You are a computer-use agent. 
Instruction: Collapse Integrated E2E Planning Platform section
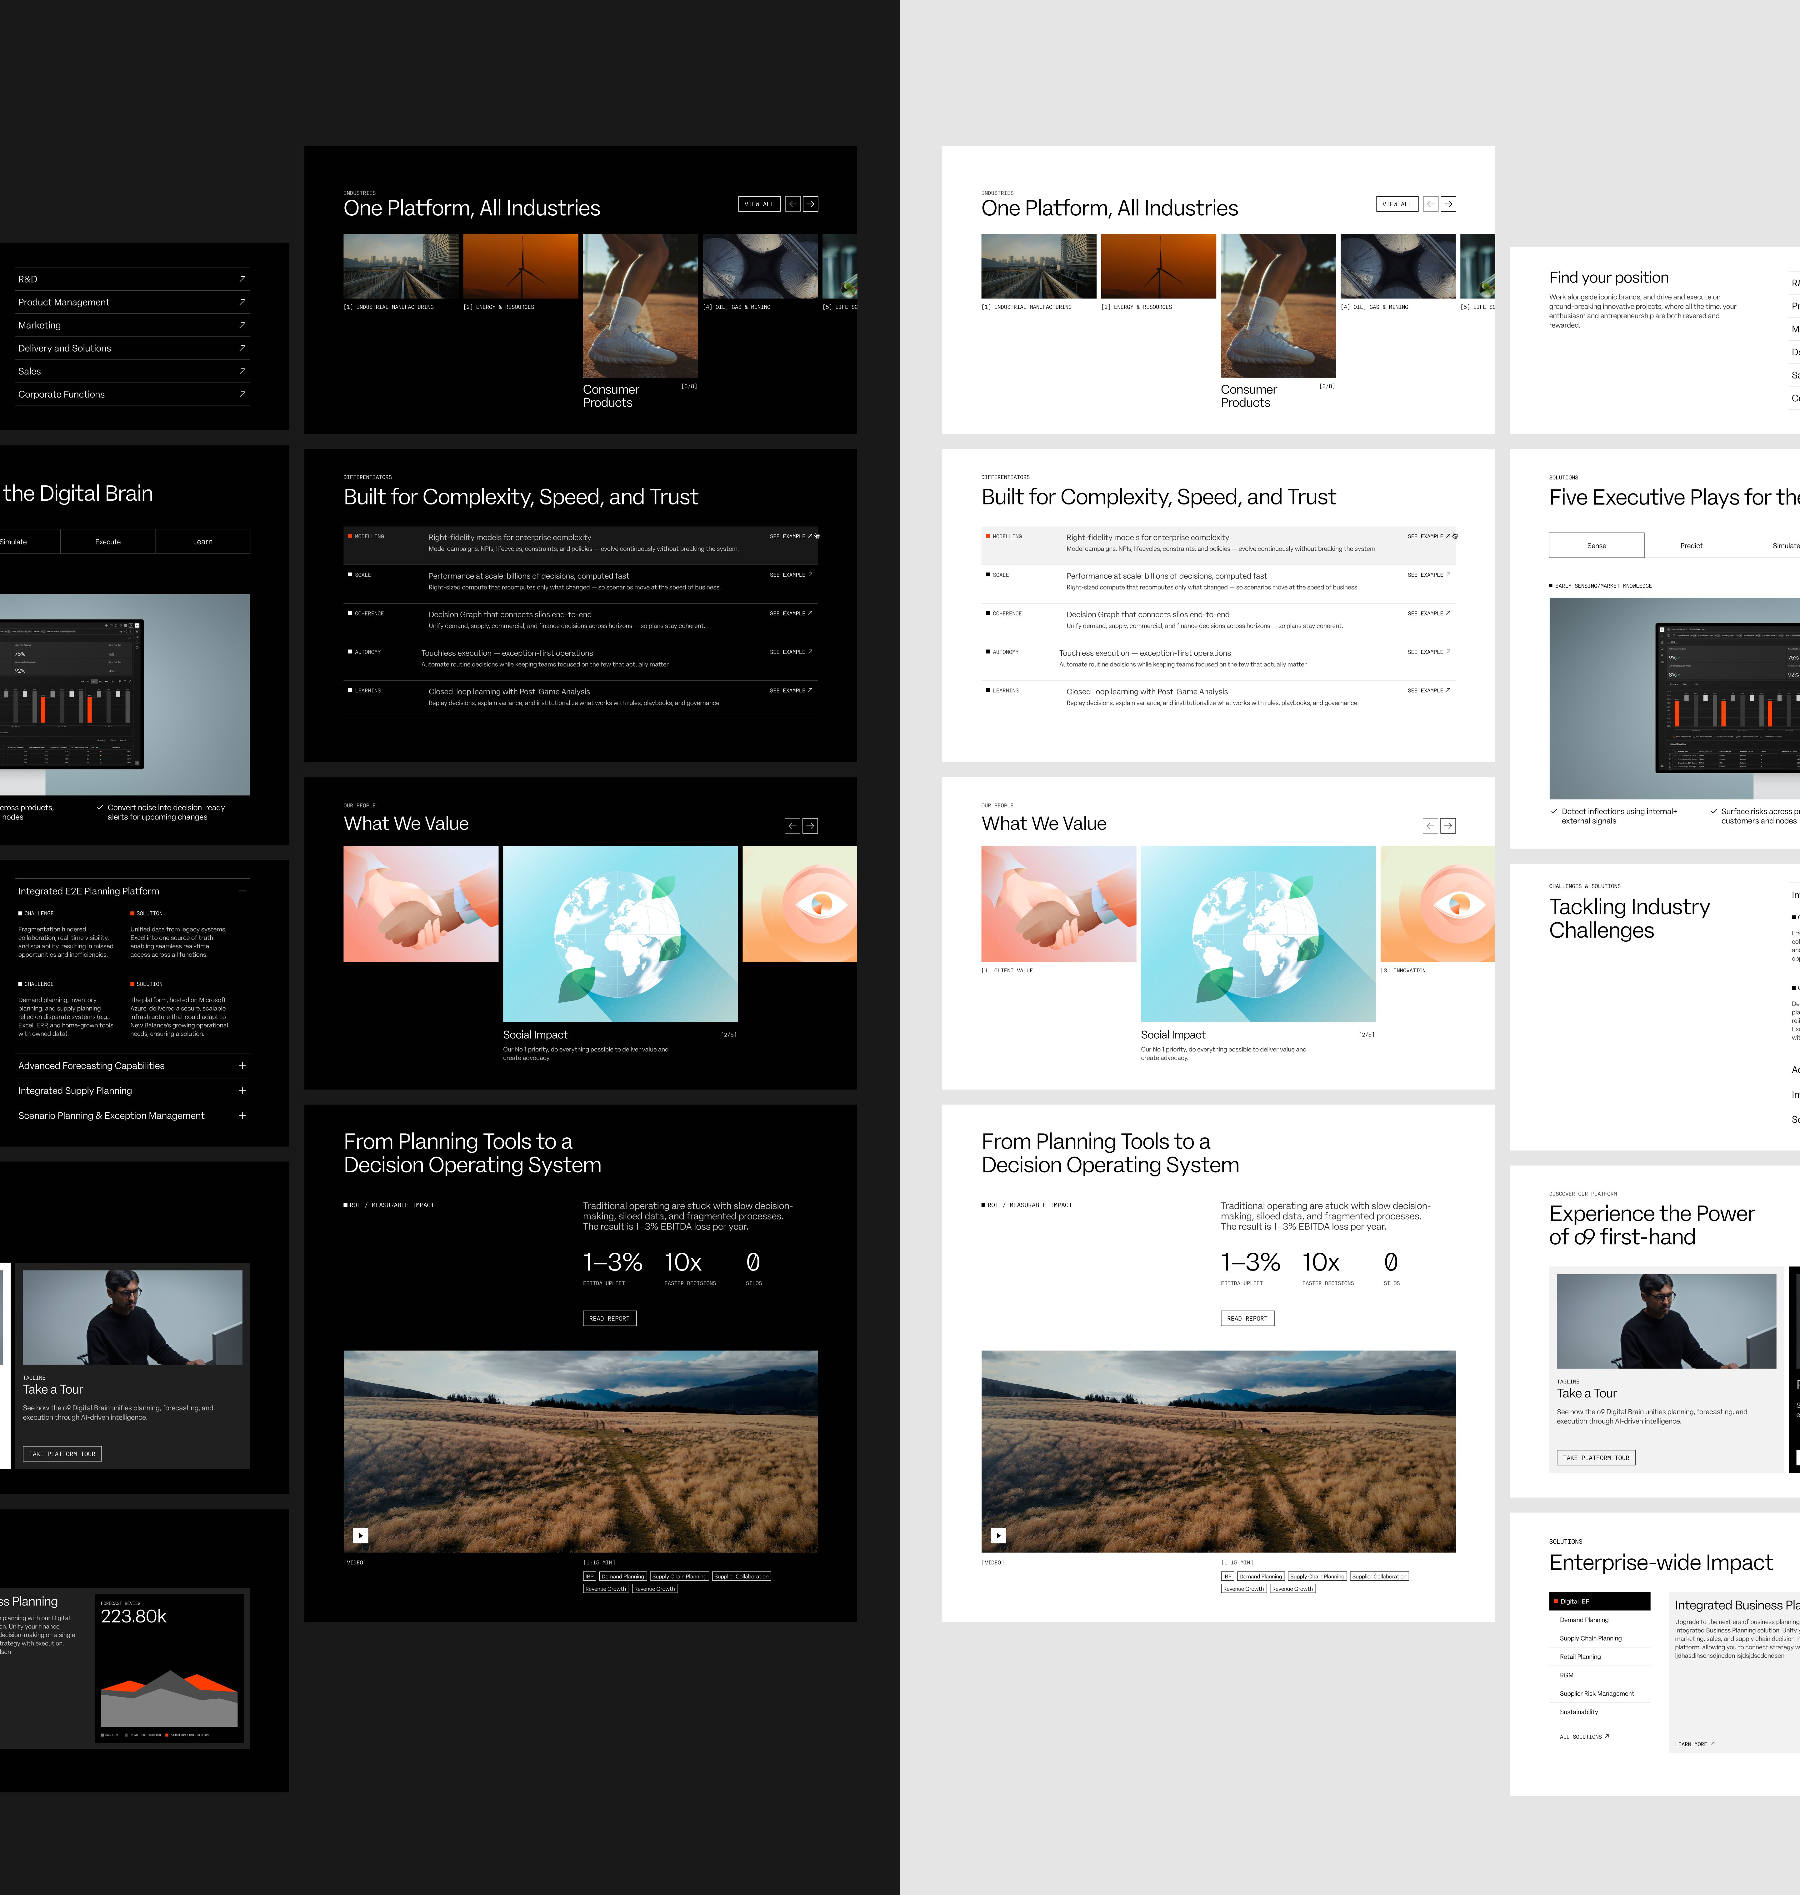(x=243, y=891)
